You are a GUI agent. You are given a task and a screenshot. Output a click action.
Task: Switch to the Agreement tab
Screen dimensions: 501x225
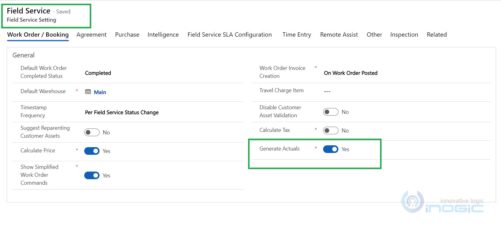click(92, 34)
